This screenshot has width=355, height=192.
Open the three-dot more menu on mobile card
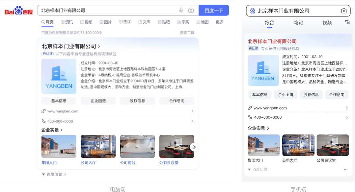tap(345, 169)
